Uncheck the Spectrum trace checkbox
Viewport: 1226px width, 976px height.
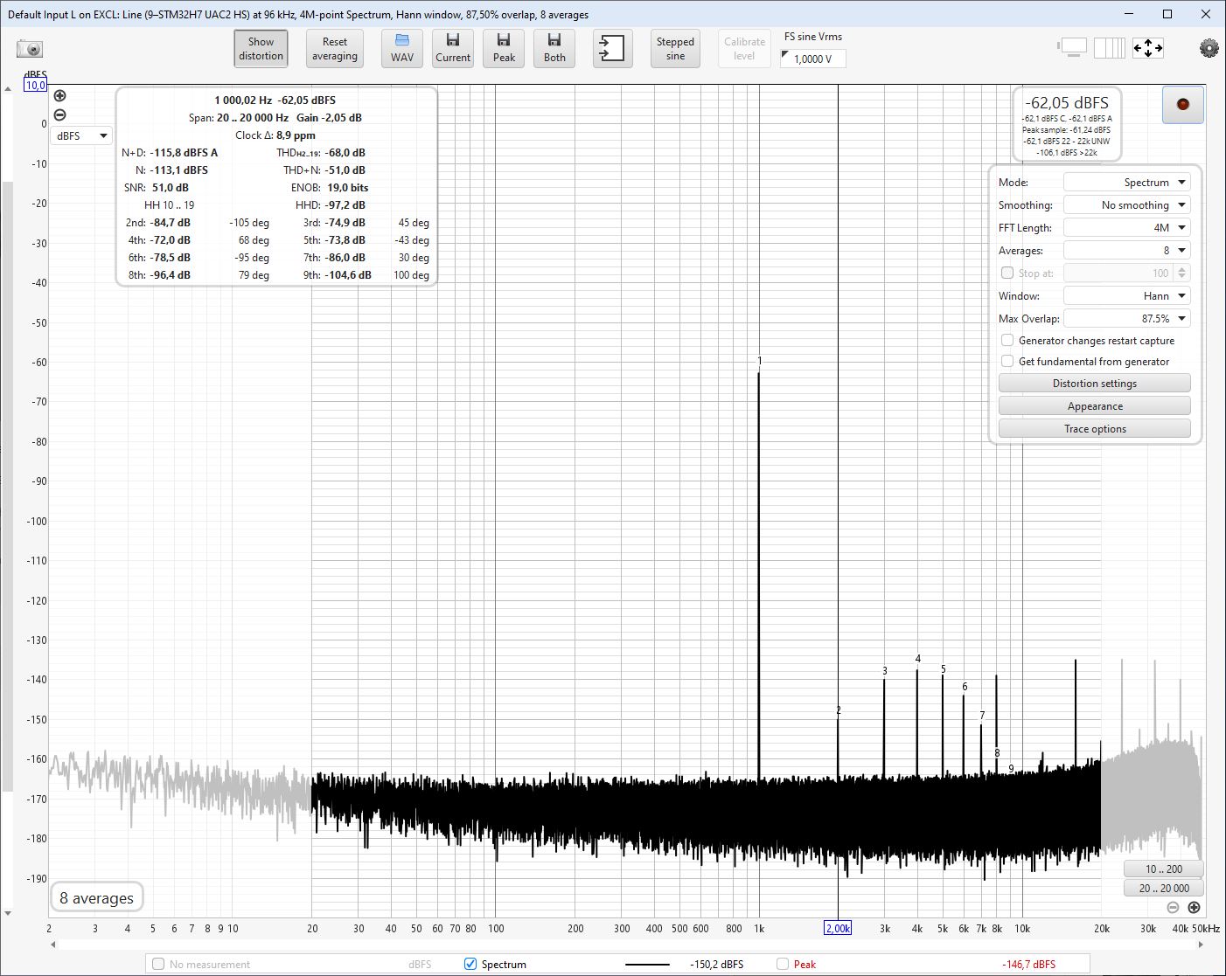click(470, 964)
